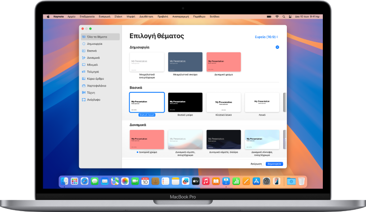The width and height of the screenshot is (366, 212).
Task: Open the Διευθέτηση menu
Action: [x=146, y=17]
